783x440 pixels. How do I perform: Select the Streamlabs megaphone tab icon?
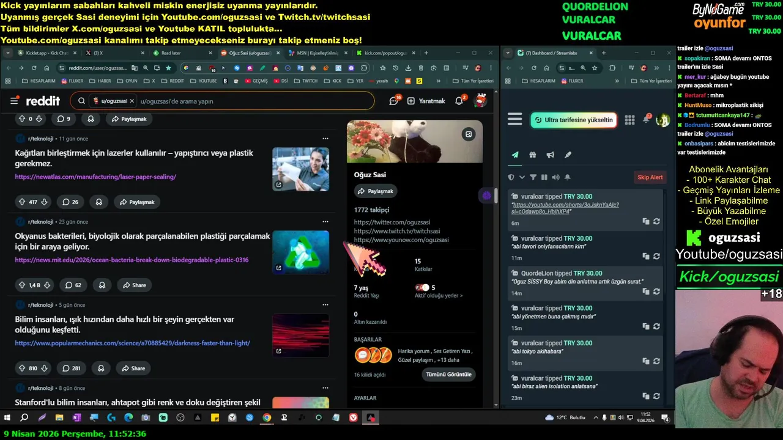click(550, 155)
